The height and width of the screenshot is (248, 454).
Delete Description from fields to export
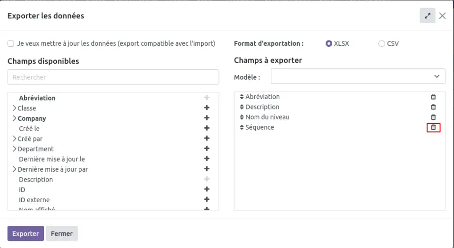pos(433,107)
